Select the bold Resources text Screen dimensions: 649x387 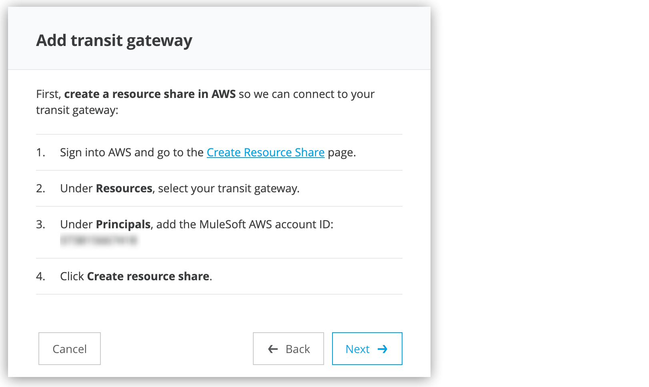point(124,188)
